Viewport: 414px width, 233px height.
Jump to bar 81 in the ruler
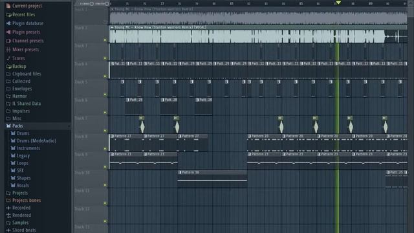(232, 4)
